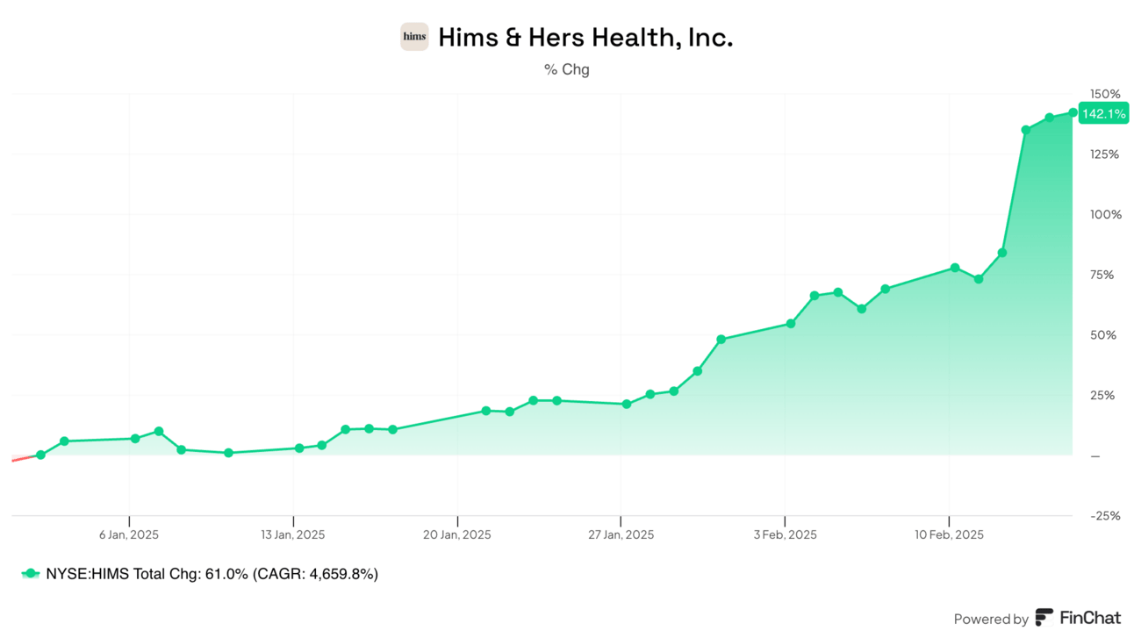Image resolution: width=1134 pixels, height=638 pixels.
Task: Click the 150% y-axis label
Action: click(x=1105, y=94)
